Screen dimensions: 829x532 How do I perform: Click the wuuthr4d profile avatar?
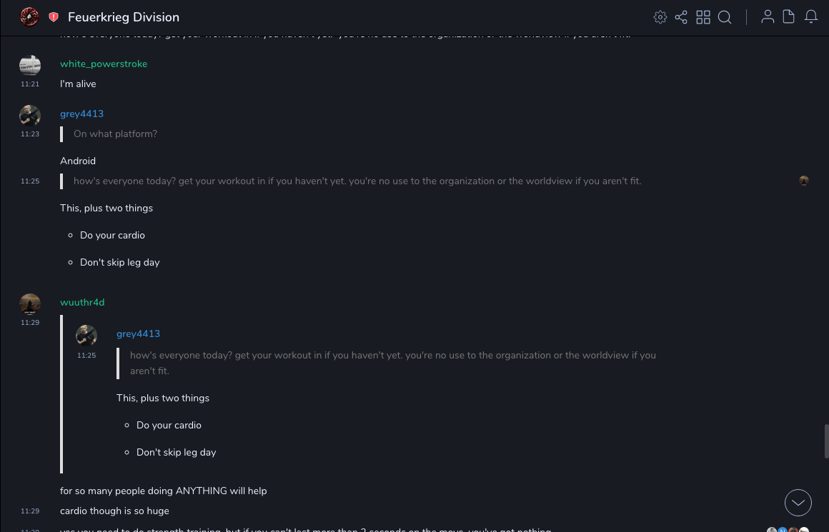(30, 304)
